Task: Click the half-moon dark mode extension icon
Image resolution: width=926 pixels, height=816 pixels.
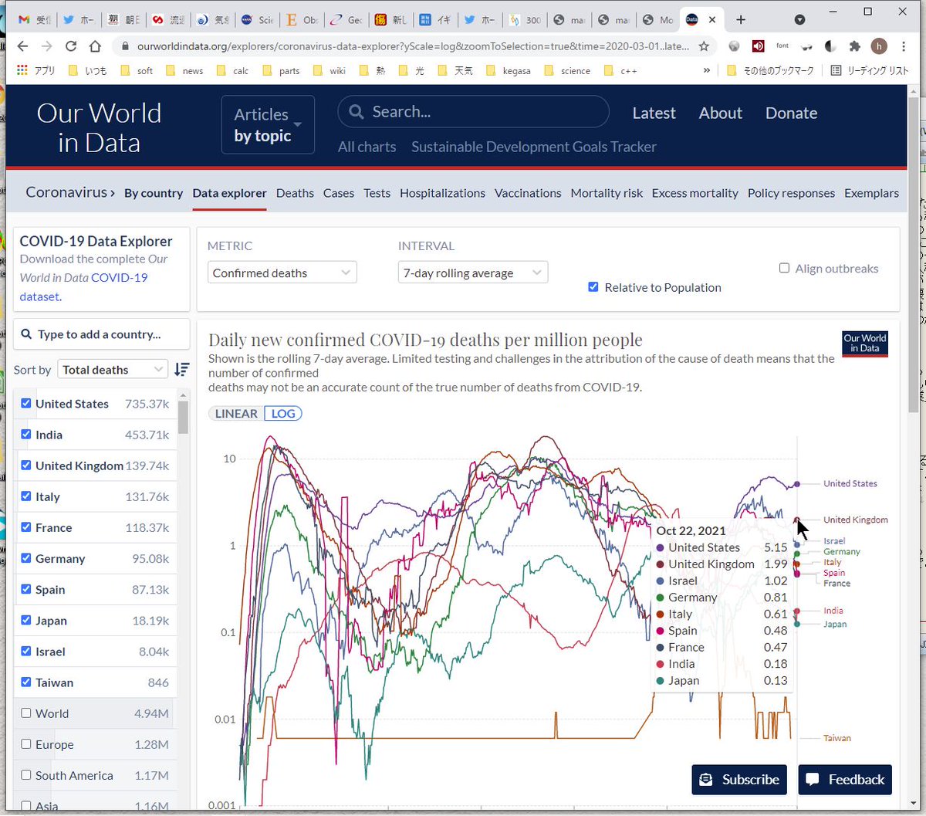Action: pyautogui.click(x=830, y=46)
